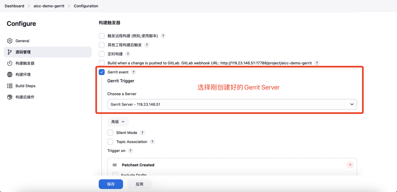This screenshot has width=397, height=192.
Task: Click the 构建环境 globe icon
Action: 10,74
